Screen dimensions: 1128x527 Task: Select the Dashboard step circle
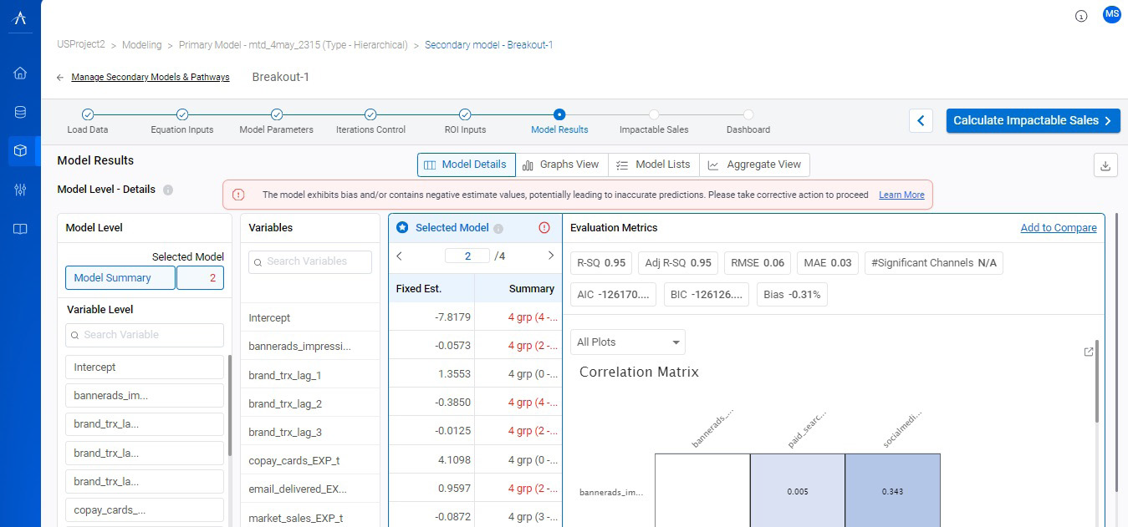tap(748, 115)
